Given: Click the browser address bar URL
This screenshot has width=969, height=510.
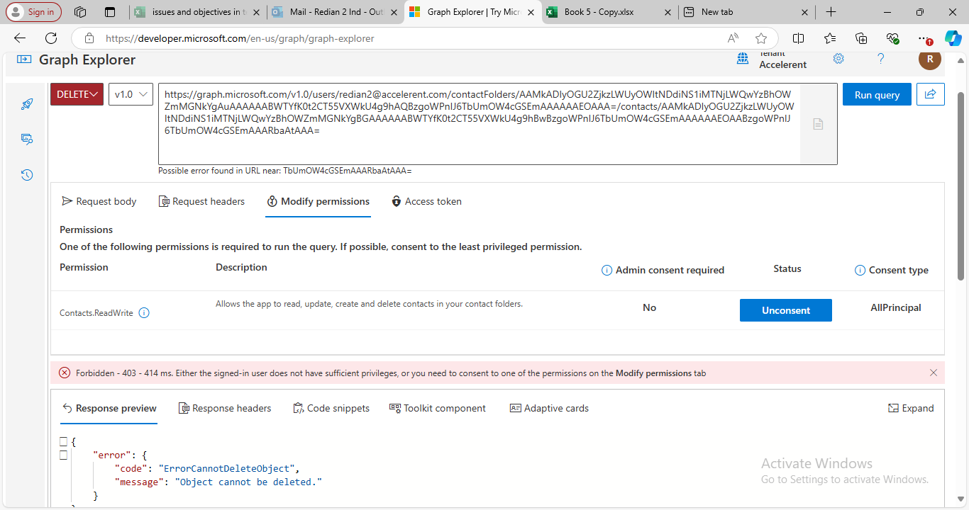Looking at the screenshot, I should click(240, 38).
